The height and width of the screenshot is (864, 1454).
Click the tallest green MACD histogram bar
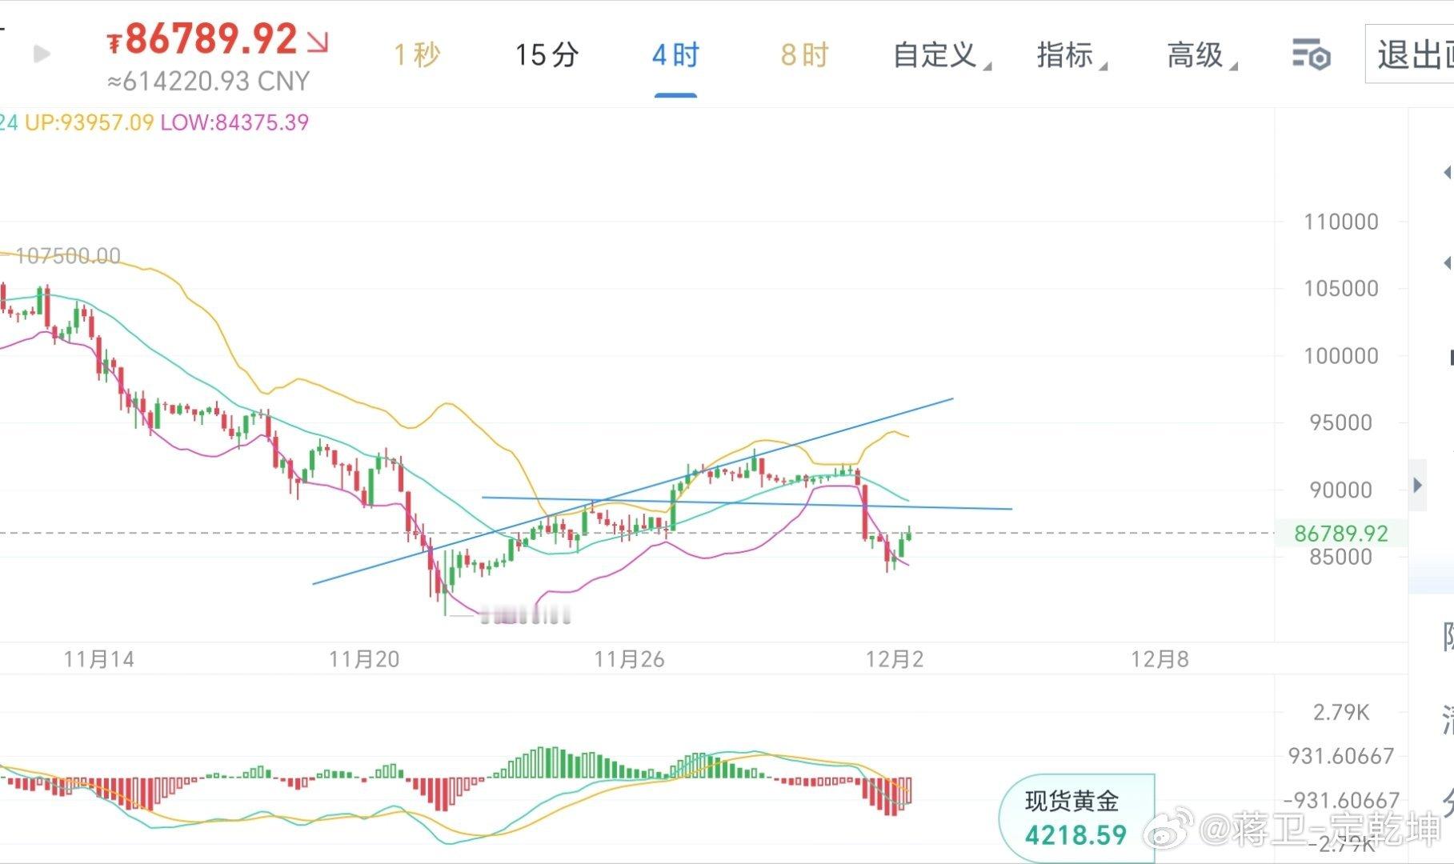pos(540,760)
